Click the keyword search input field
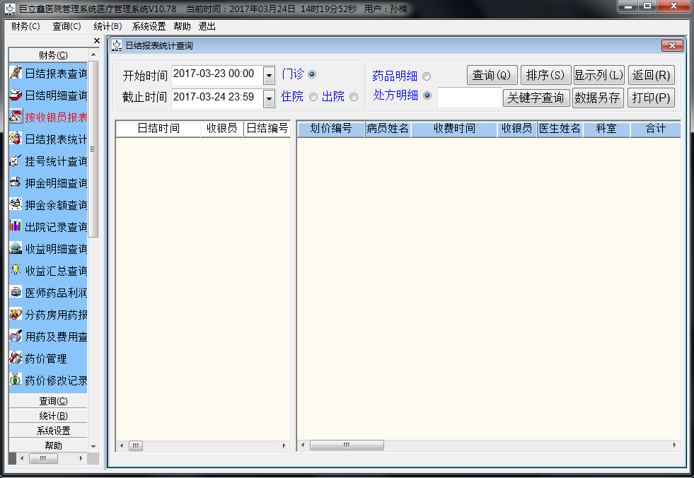694x478 pixels. 469,98
